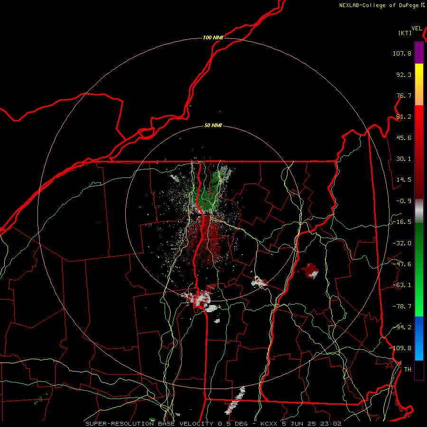The height and width of the screenshot is (427, 427).
Task: Click the Super-Resolution Base Velocity caption text
Action: [213, 424]
